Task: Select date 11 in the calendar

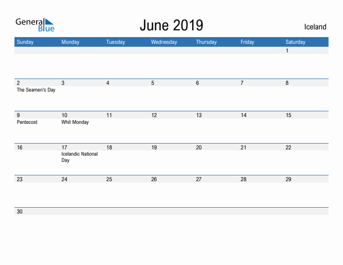Action: [109, 115]
